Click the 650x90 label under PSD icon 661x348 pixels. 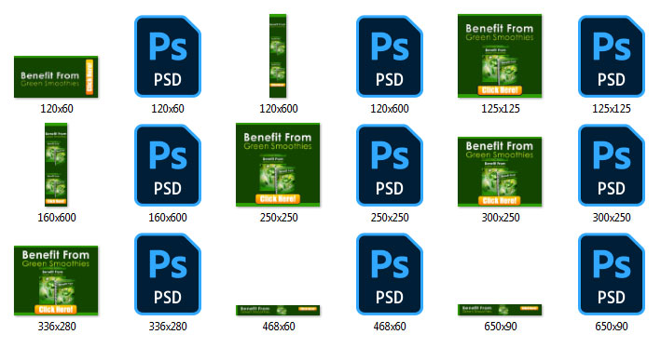[x=612, y=326]
